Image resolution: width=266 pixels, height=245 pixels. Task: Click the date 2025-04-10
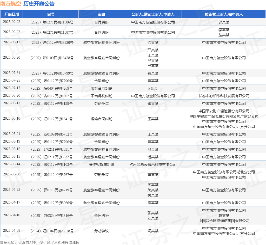[x=12, y=215]
